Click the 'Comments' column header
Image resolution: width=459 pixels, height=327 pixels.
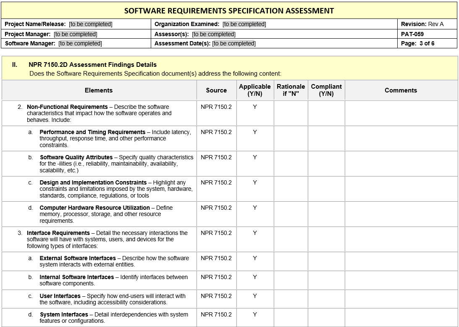pyautogui.click(x=401, y=90)
